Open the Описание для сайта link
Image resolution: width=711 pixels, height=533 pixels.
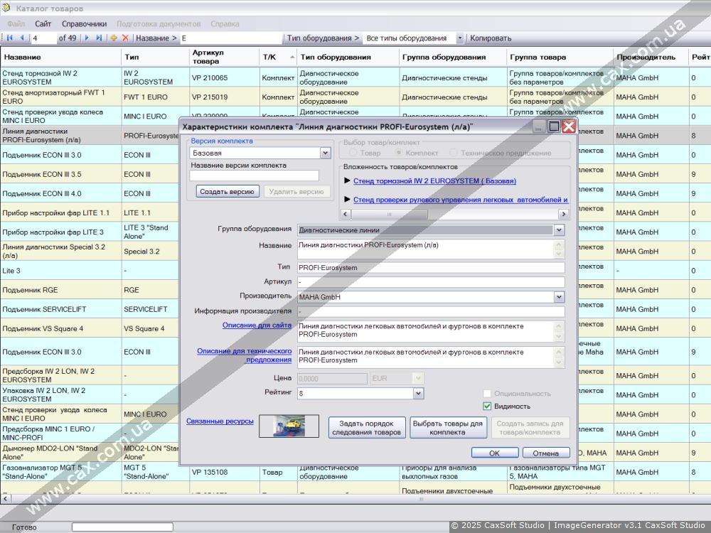(x=257, y=325)
